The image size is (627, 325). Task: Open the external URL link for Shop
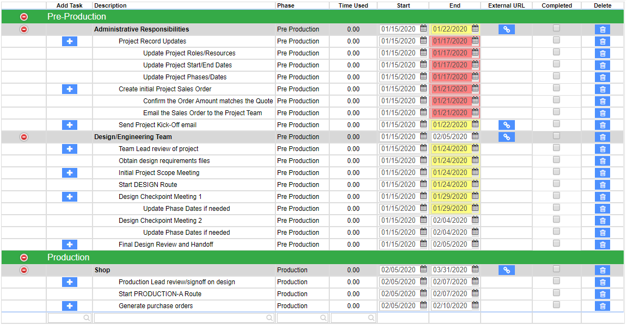tap(506, 270)
